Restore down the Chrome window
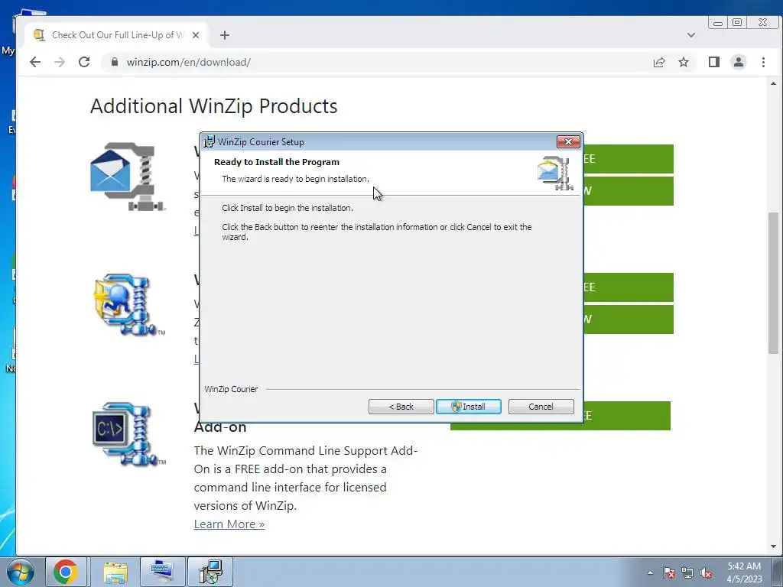The width and height of the screenshot is (783, 587). click(737, 22)
